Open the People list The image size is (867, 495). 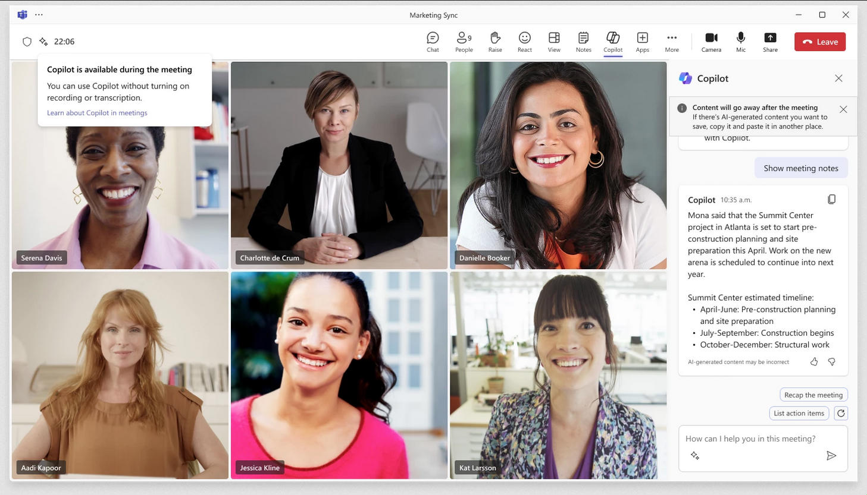pos(464,42)
